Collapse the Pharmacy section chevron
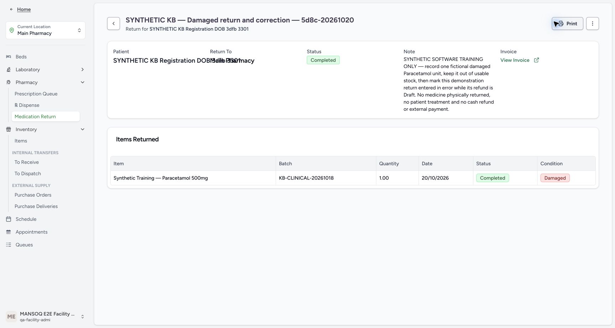 [83, 82]
